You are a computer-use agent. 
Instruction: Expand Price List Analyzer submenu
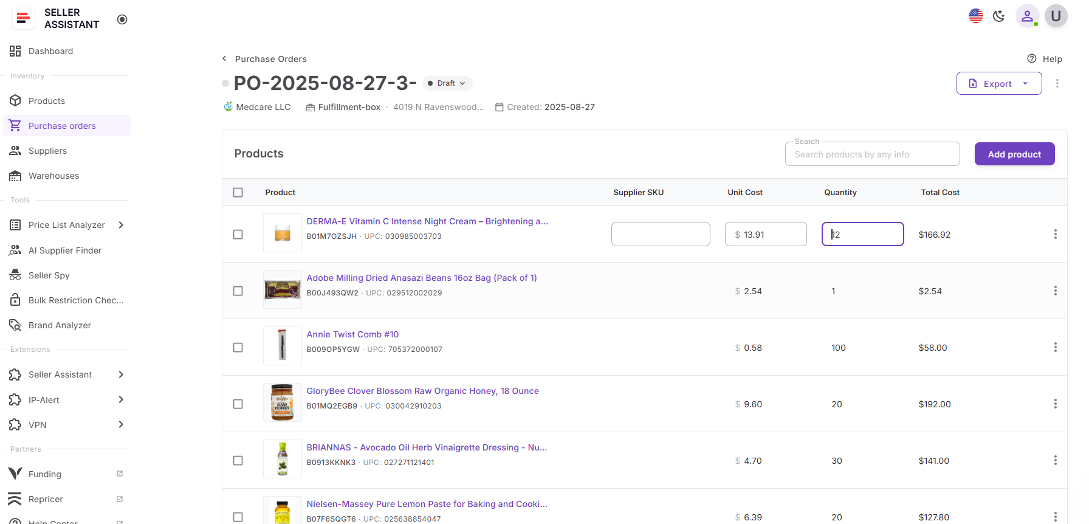121,225
